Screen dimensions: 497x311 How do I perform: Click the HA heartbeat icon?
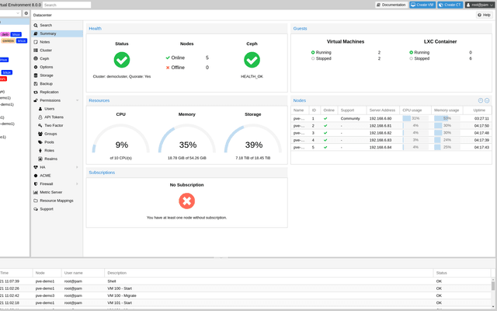pos(36,167)
